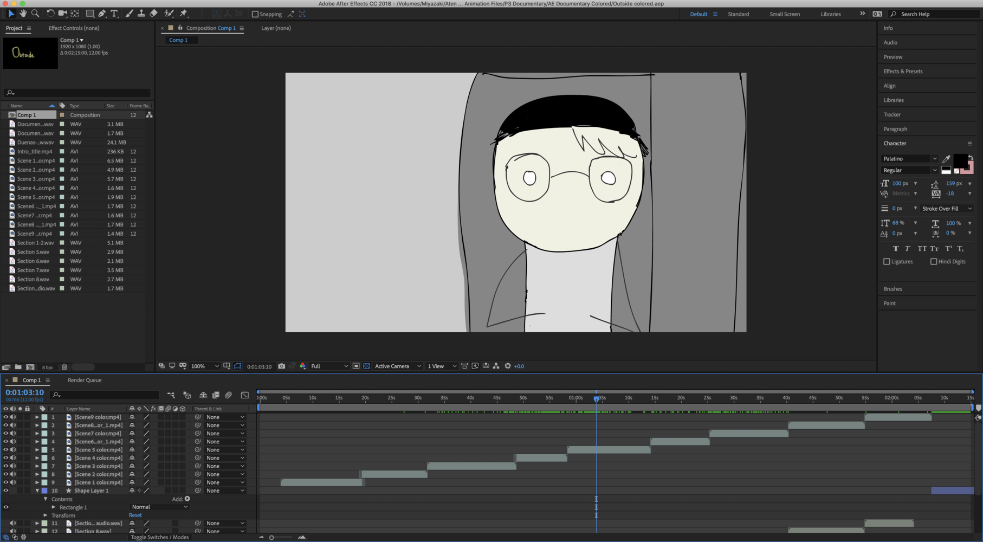
Task: Open the Effect Controls tab
Action: [74, 28]
